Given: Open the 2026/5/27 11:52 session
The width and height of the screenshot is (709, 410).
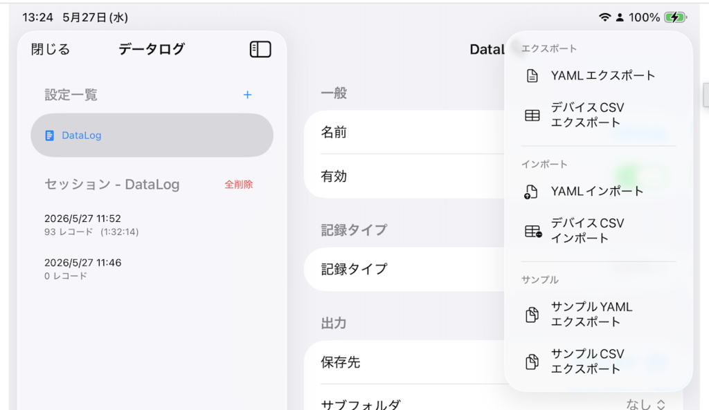Looking at the screenshot, I should [152, 225].
